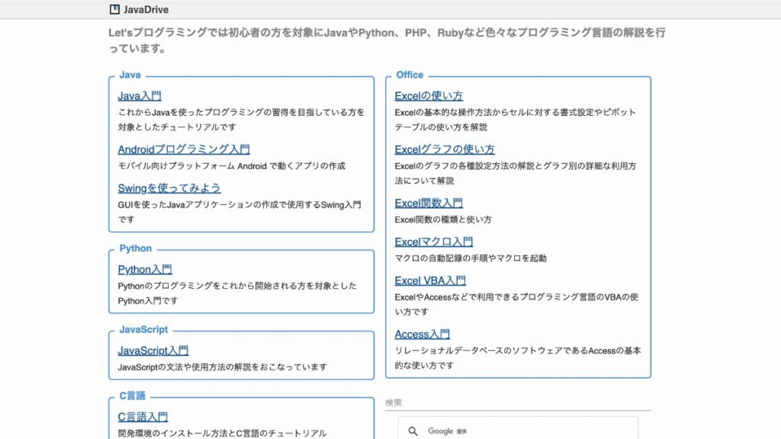
Task: Open the Access入門 link
Action: click(x=422, y=334)
